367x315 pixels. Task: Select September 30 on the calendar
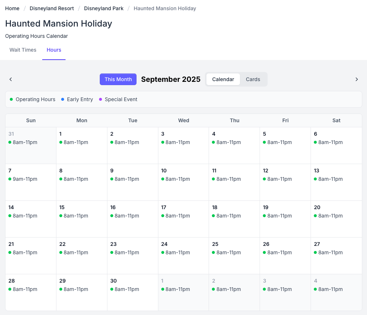[133, 292]
